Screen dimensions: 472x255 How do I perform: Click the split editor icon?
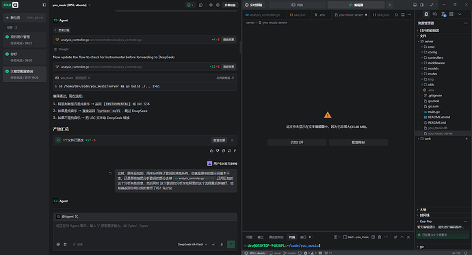point(403,15)
